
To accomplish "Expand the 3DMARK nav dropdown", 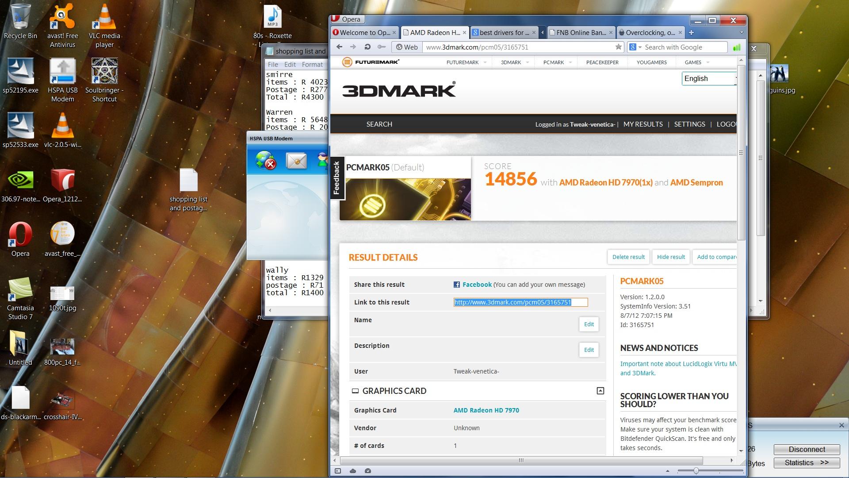I will [527, 62].
